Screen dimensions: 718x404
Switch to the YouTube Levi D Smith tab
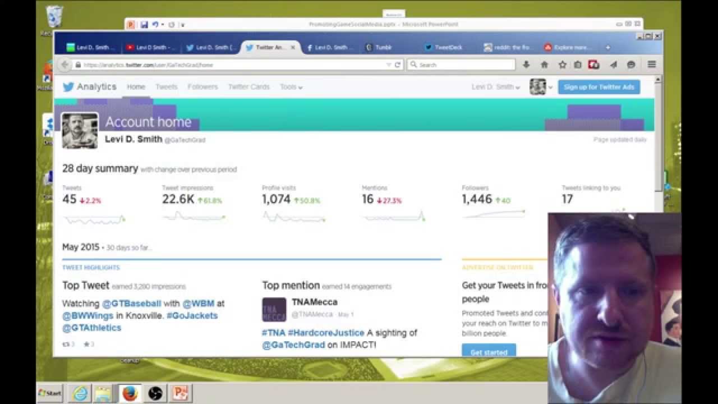coord(151,48)
